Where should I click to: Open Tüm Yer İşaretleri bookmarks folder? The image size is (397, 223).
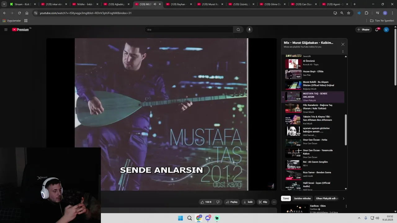point(382,21)
